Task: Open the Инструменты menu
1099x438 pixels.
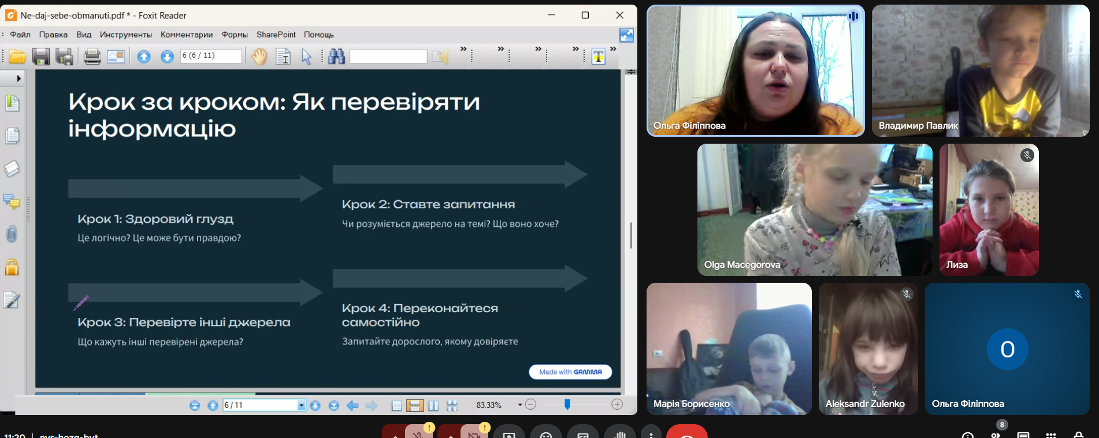Action: point(125,35)
